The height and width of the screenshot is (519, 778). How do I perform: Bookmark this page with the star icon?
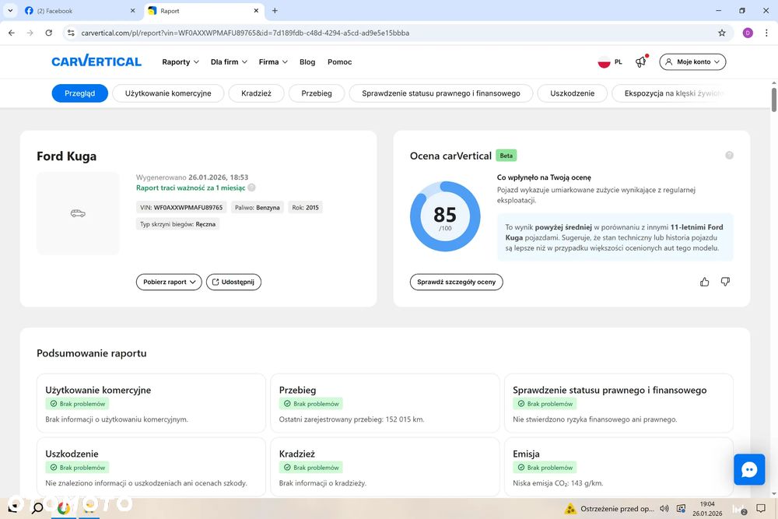tap(722, 33)
